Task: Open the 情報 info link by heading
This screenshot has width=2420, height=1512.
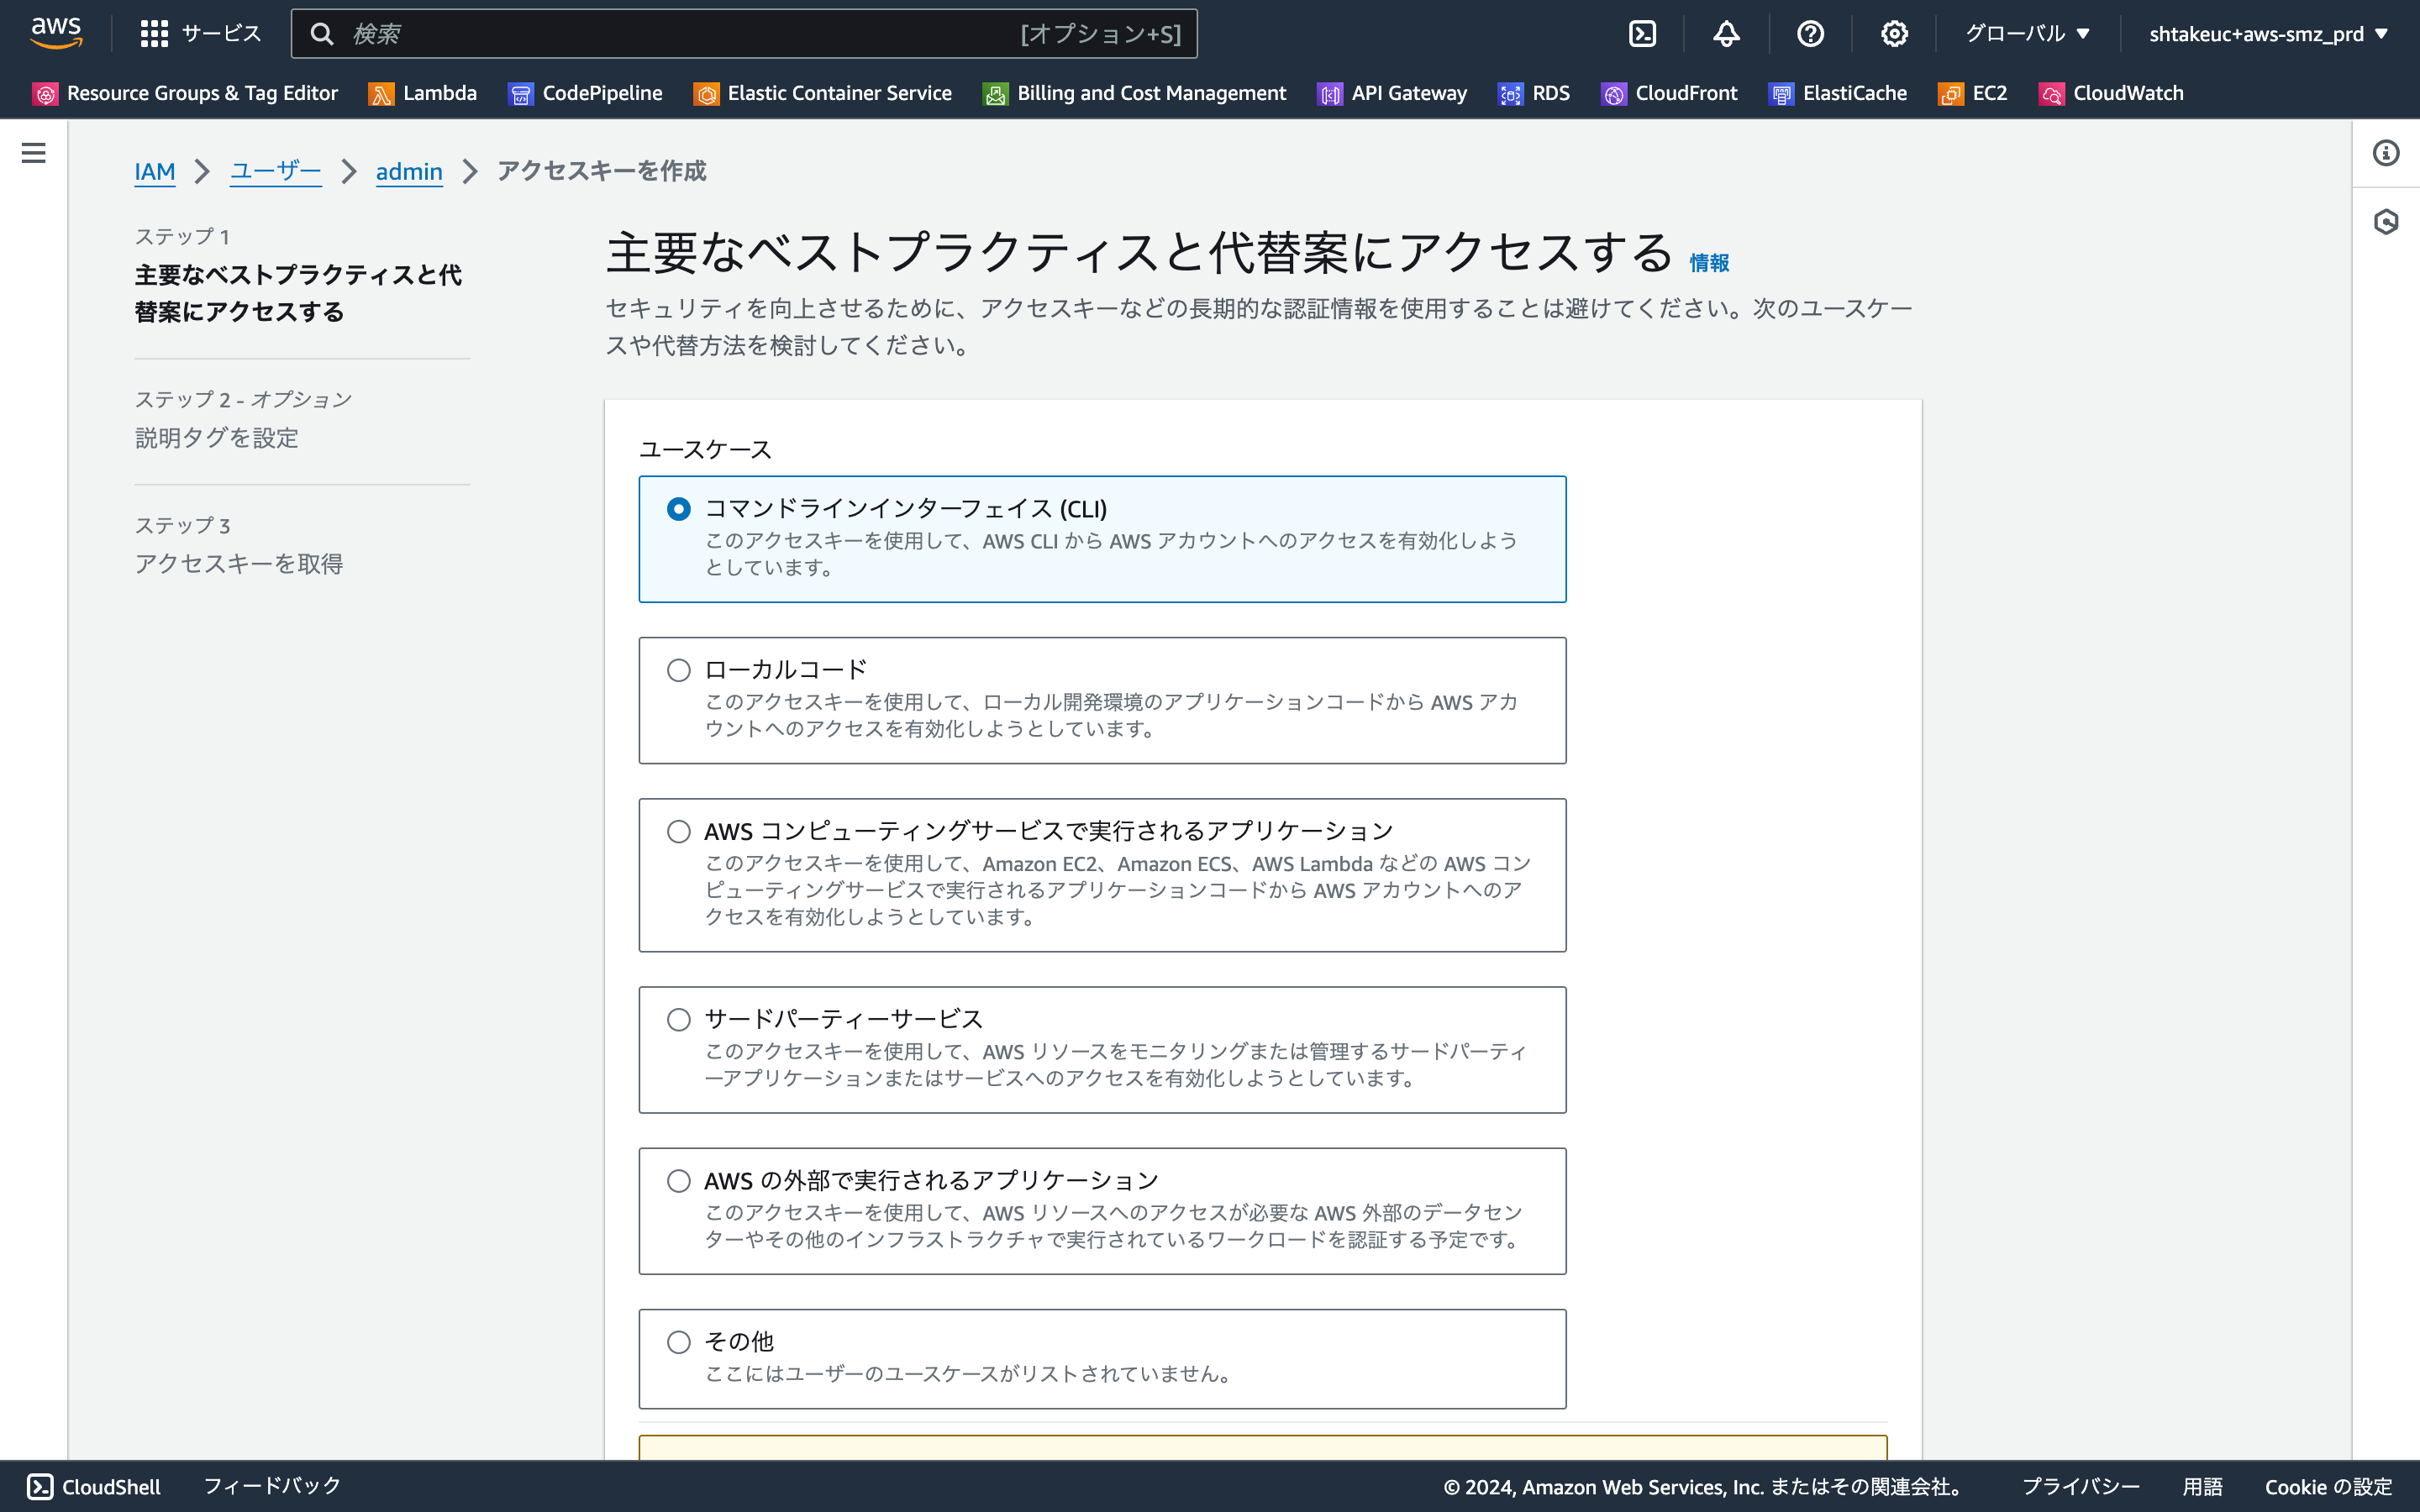Action: (x=1709, y=263)
